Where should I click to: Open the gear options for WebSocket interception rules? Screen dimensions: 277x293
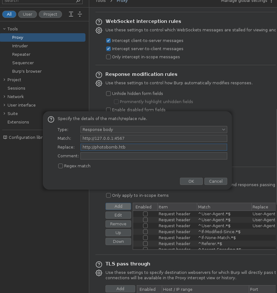point(99,30)
